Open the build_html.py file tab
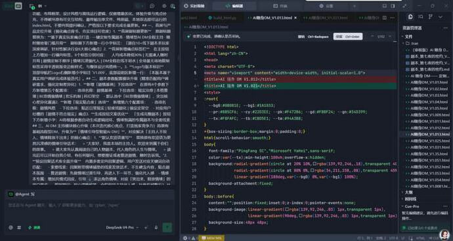453x241 pixels. 222,18
